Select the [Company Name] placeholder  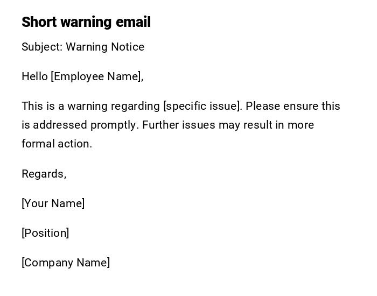[66, 263]
